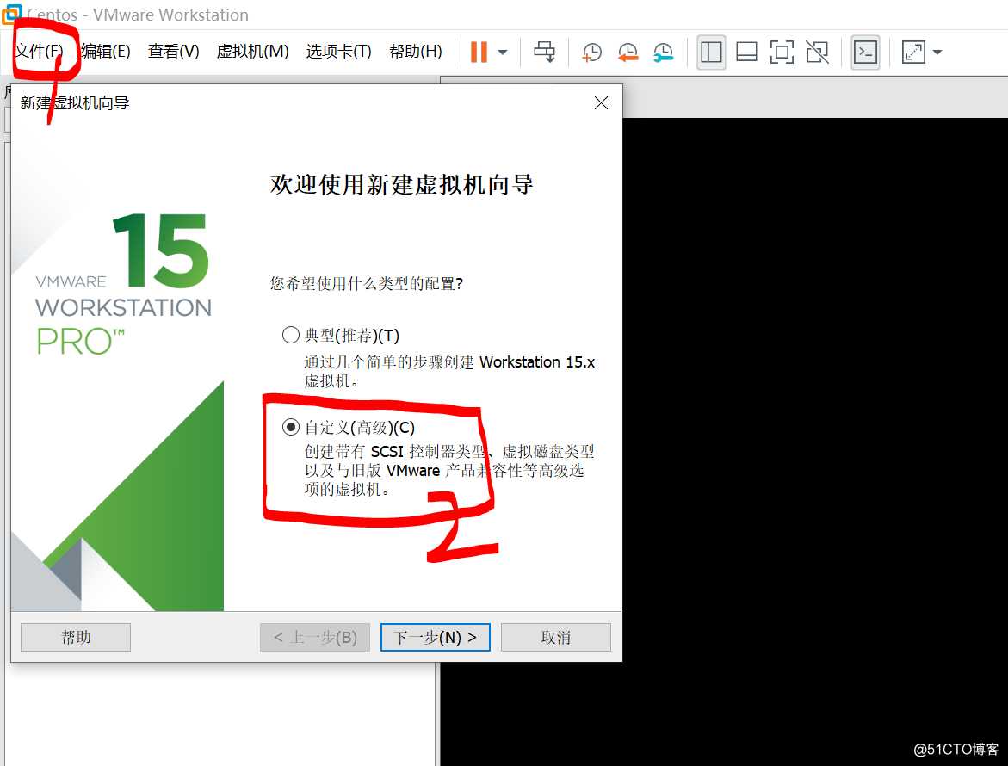The width and height of the screenshot is (1008, 766).
Task: Revert to snapshot icon
Action: 628,52
